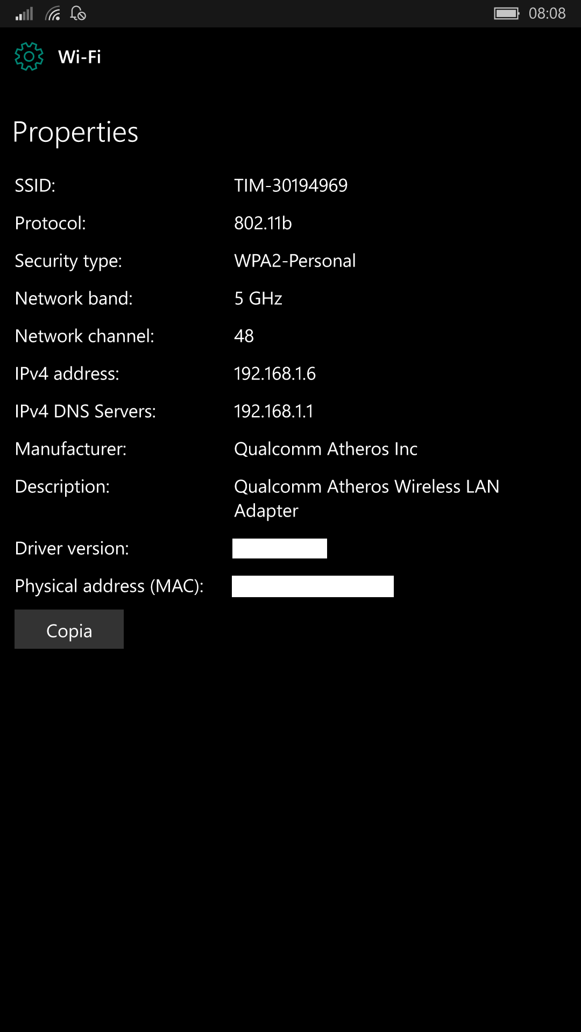
Task: Select the 5 GHz network band value
Action: pos(258,298)
